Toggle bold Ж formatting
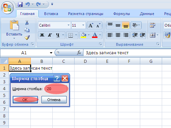 pyautogui.click(x=42, y=35)
